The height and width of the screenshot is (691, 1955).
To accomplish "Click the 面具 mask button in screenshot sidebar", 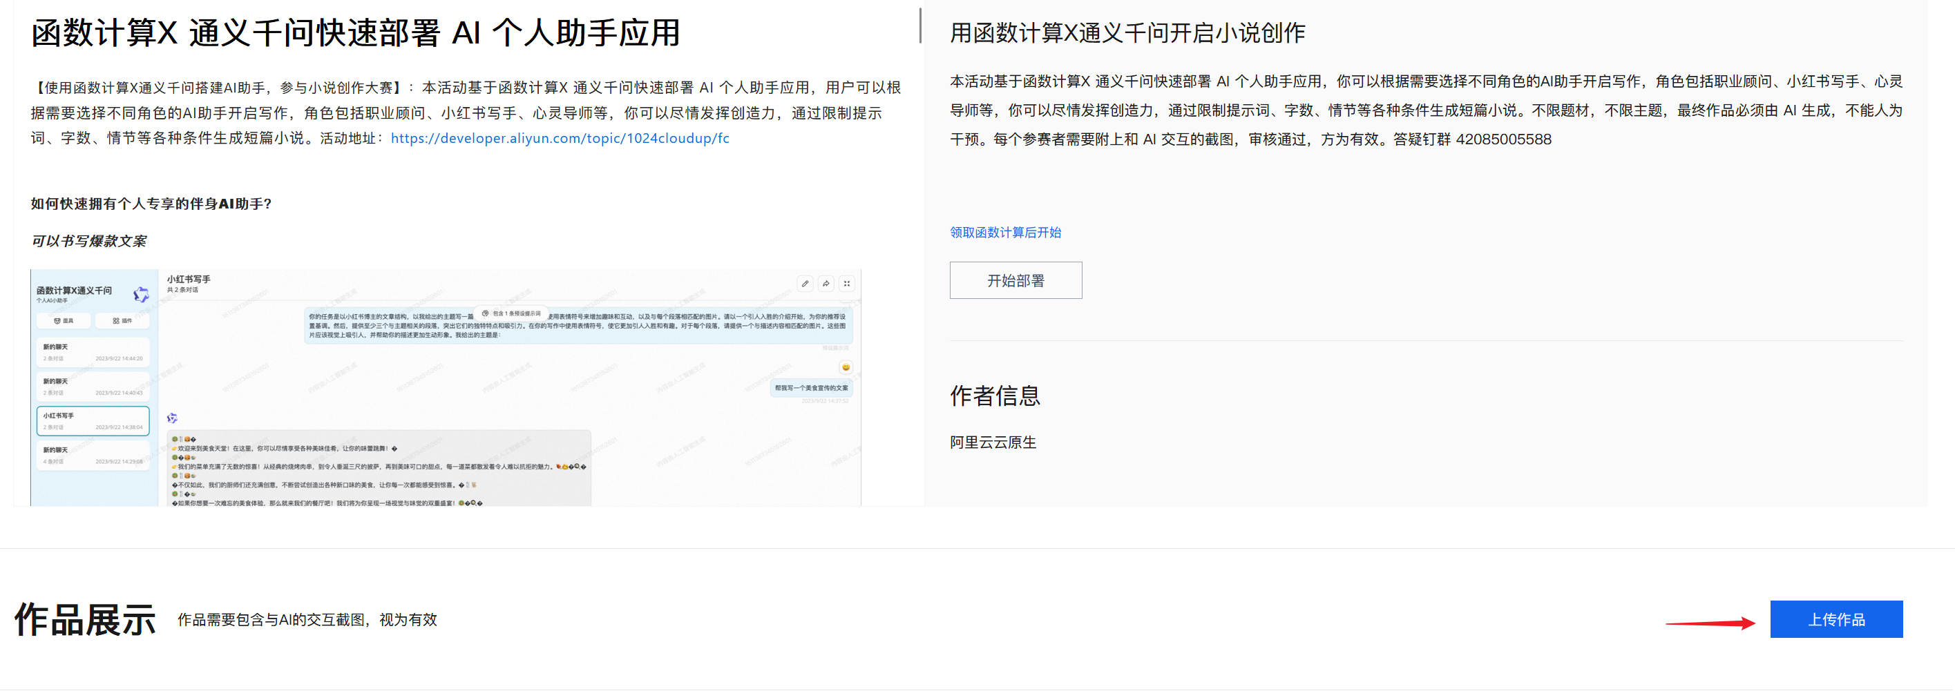I will [64, 321].
